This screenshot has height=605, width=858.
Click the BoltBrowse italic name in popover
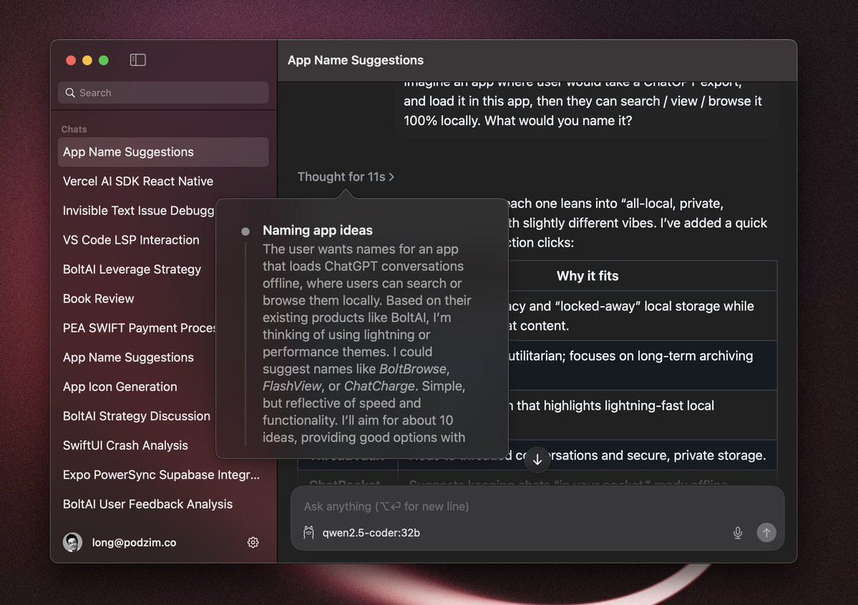tap(413, 369)
